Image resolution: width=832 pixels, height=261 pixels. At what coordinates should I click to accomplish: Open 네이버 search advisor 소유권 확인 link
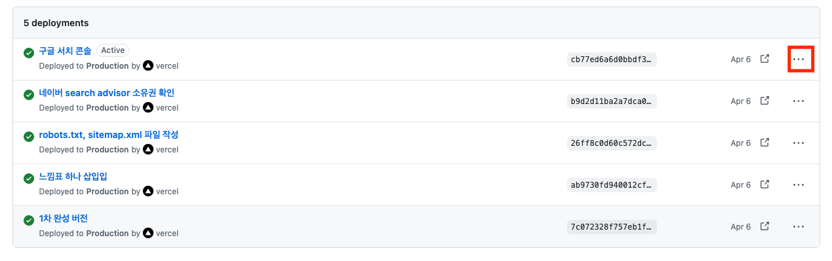pyautogui.click(x=107, y=92)
